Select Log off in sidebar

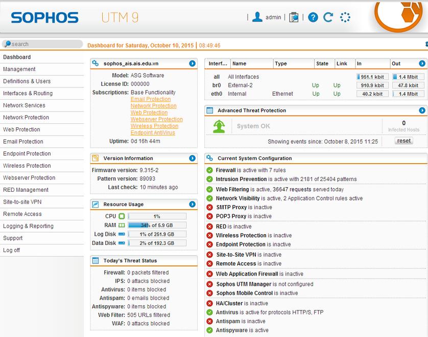click(x=42, y=250)
